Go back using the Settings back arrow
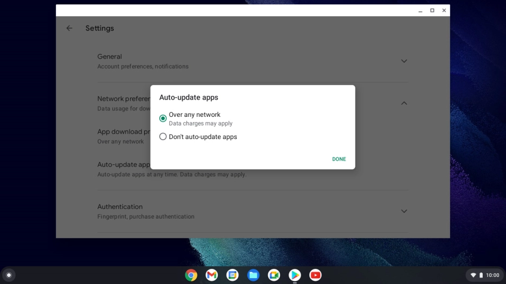This screenshot has width=506, height=284. point(69,28)
